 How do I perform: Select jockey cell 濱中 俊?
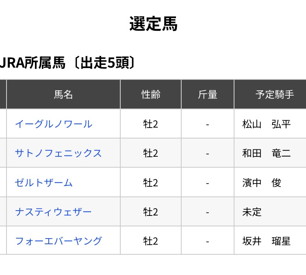point(262,183)
